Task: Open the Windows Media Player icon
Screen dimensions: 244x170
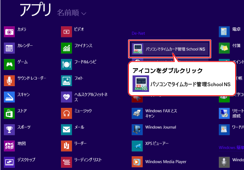Action: coord(137,162)
